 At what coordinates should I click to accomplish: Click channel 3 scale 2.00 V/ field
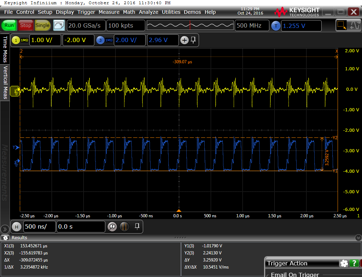130,40
